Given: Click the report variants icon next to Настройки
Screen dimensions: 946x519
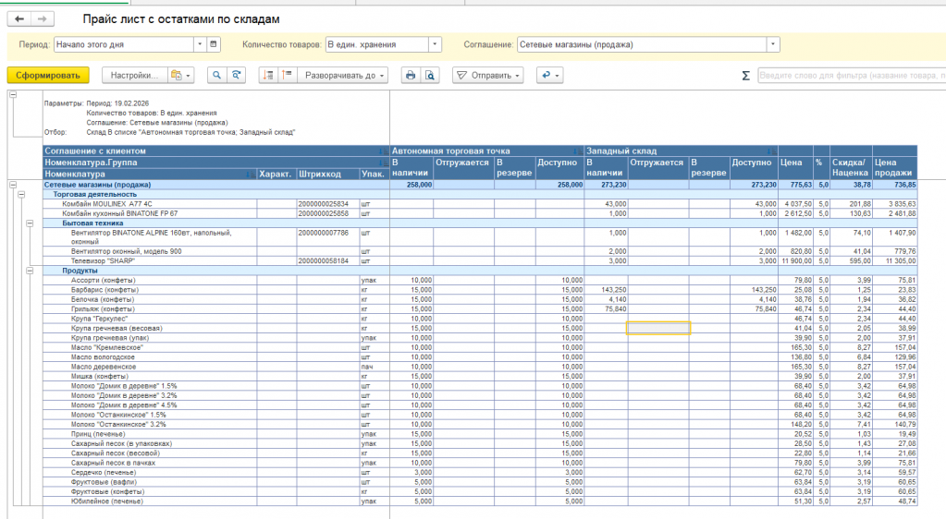Looking at the screenshot, I should [180, 76].
